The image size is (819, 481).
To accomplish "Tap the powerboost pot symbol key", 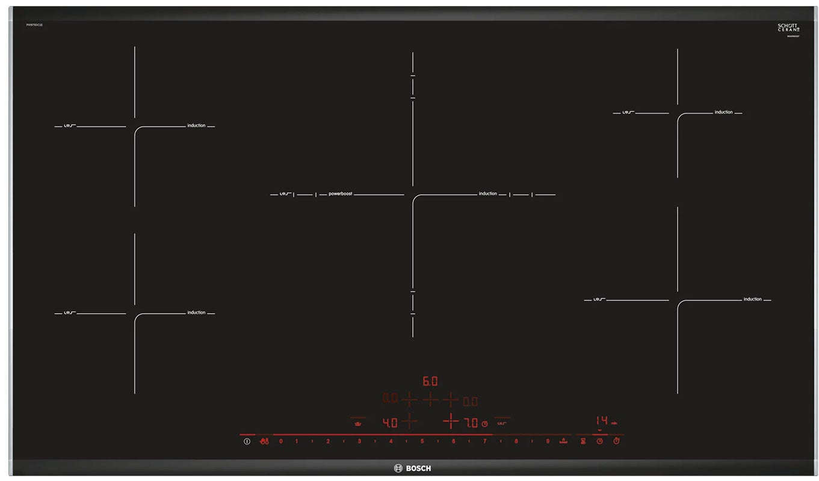I will coord(563,441).
